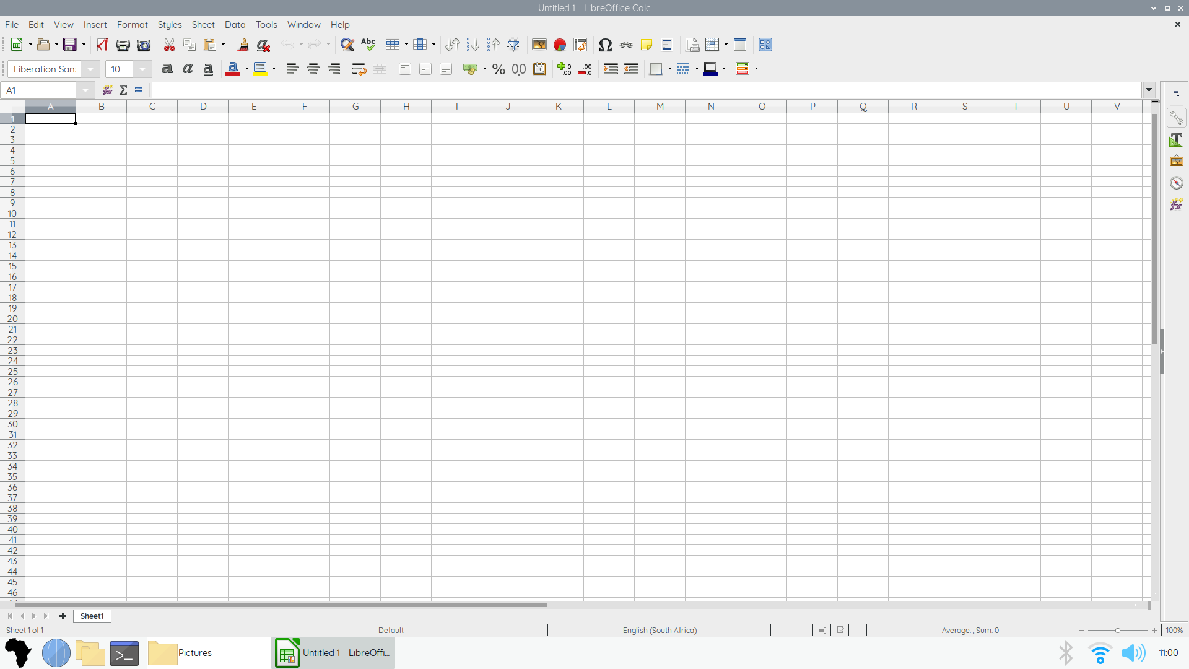This screenshot has height=669, width=1189.
Task: Click the Format as Percent icon
Action: (499, 69)
